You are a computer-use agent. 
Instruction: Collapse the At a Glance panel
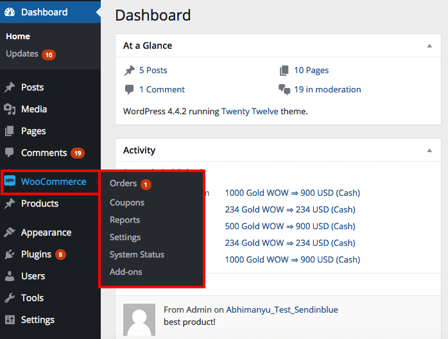(x=429, y=46)
